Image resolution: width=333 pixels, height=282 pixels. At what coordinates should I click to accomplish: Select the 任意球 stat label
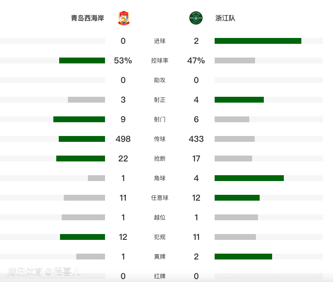click(160, 198)
